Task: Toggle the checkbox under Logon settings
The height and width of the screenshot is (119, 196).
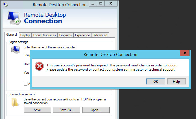Action: [x=26, y=84]
